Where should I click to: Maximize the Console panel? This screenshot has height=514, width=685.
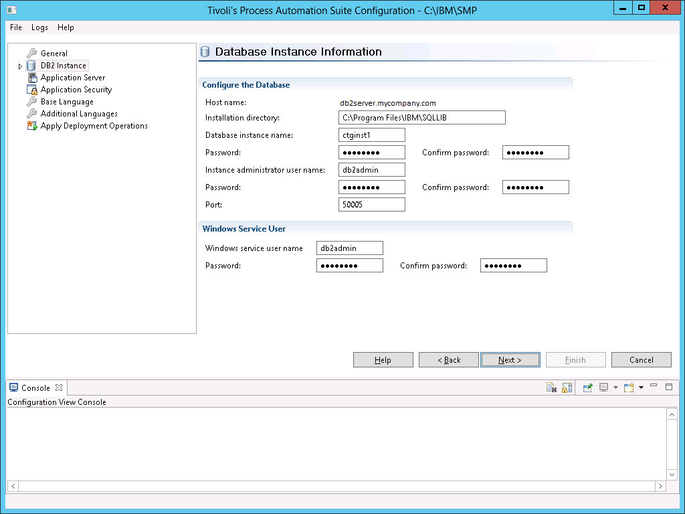click(668, 387)
